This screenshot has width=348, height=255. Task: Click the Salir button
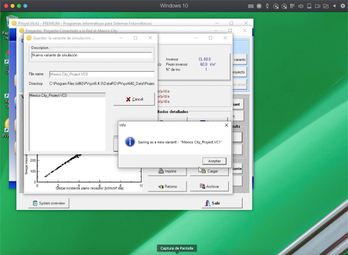[x=222, y=203]
